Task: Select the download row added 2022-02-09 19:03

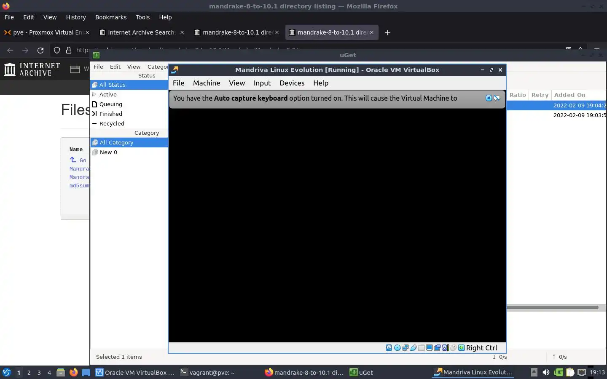Action: pyautogui.click(x=556, y=115)
